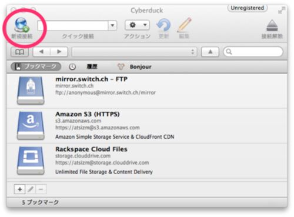The image size is (294, 217).
Task: Expand the Quick Connect dropdown arrow
Action: (112, 25)
